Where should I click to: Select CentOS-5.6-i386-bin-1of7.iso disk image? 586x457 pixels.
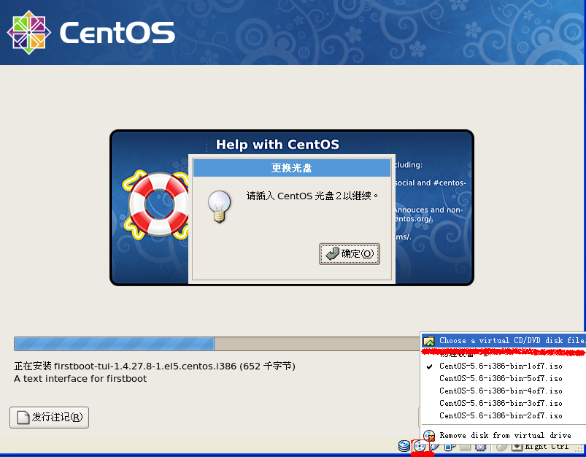(504, 366)
